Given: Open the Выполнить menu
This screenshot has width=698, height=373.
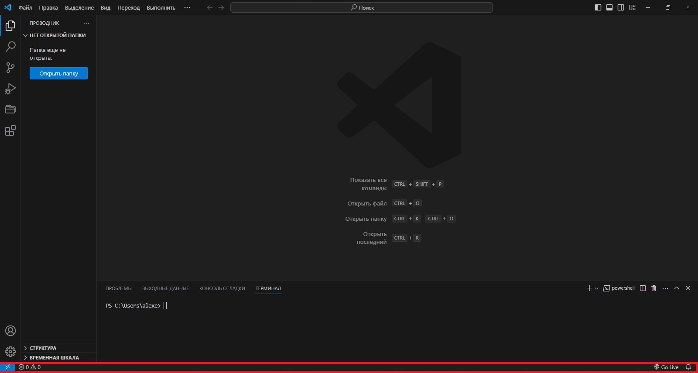Looking at the screenshot, I should pyautogui.click(x=161, y=7).
